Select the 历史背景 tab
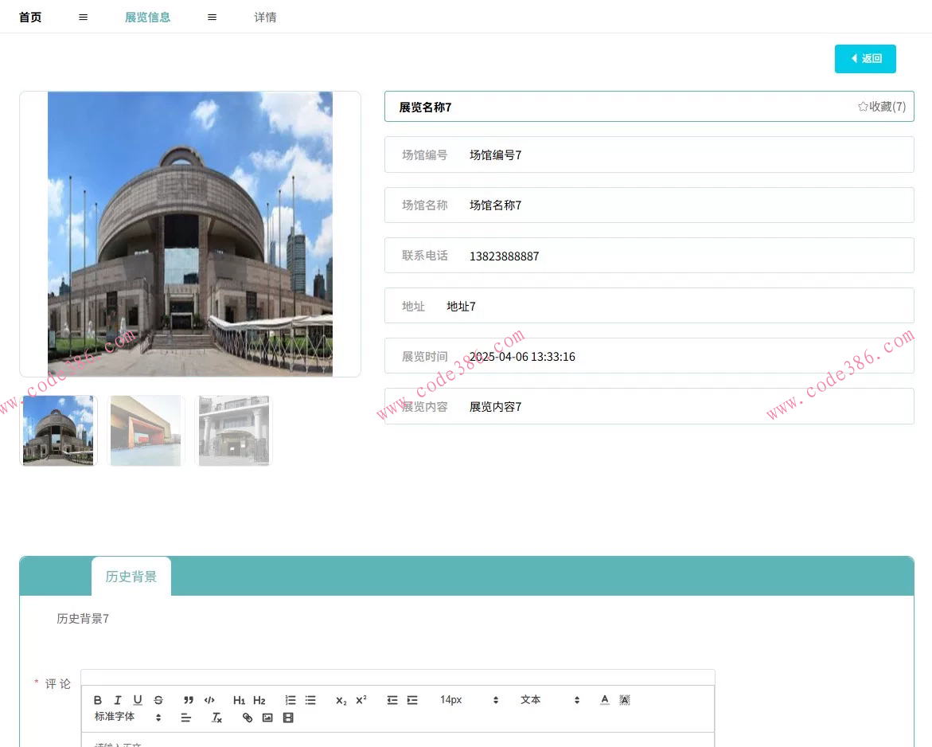932x747 pixels. pos(131,577)
